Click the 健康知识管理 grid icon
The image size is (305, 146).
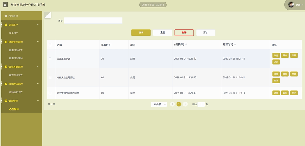(x=6, y=42)
